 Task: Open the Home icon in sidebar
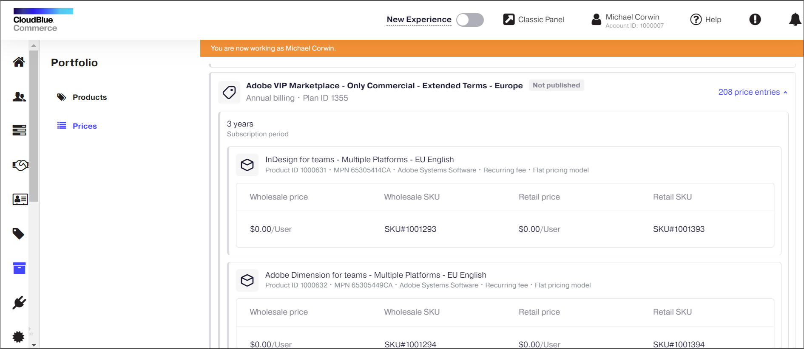pyautogui.click(x=19, y=62)
